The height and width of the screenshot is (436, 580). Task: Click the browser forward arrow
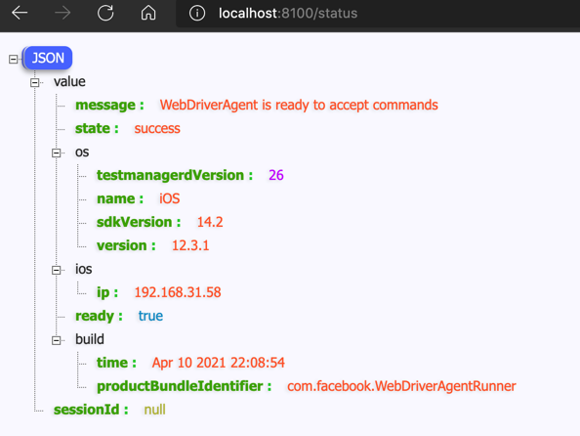62,13
